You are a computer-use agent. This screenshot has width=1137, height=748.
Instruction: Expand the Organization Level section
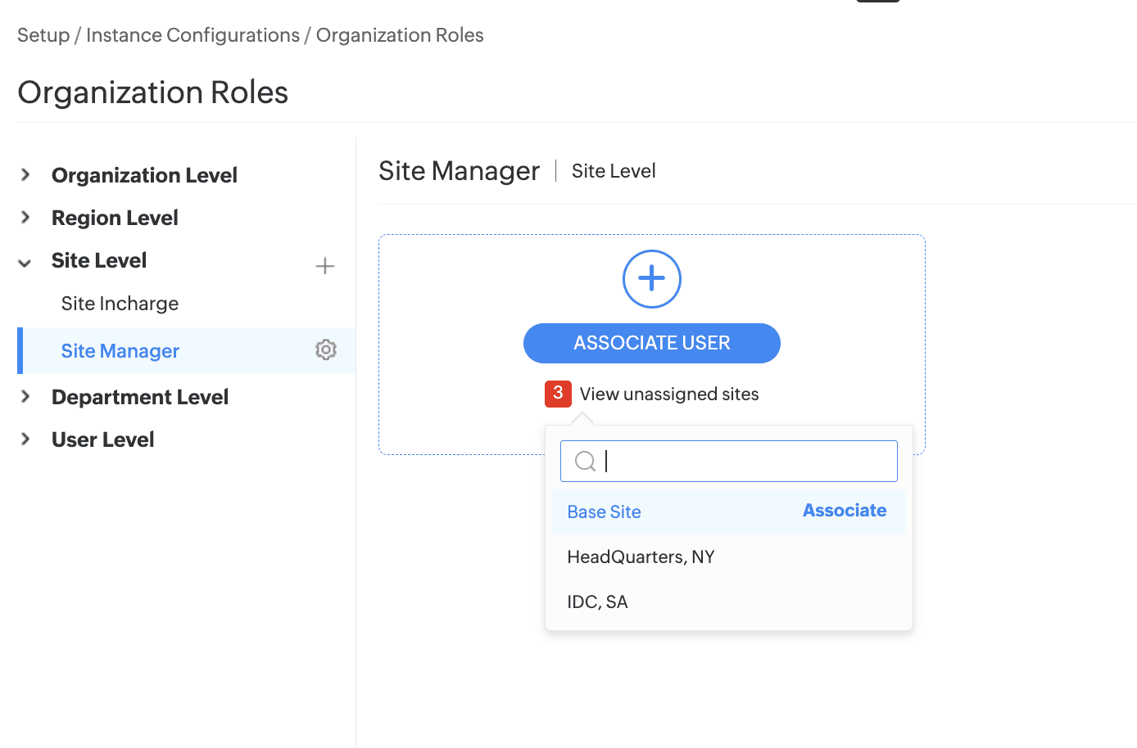click(25, 175)
